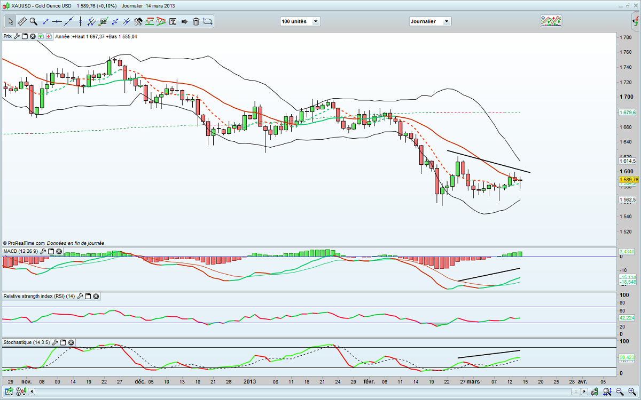Pick the text annotation tool

[173, 21]
